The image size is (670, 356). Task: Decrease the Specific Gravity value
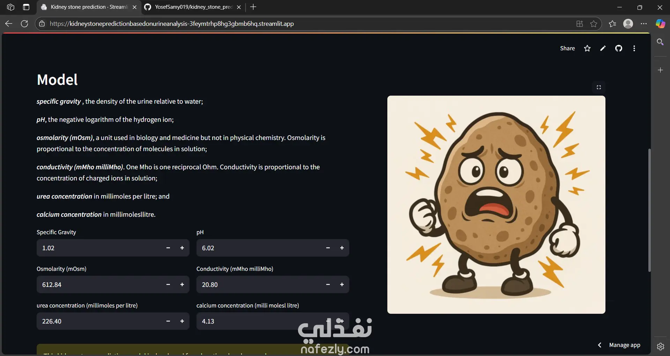click(168, 248)
